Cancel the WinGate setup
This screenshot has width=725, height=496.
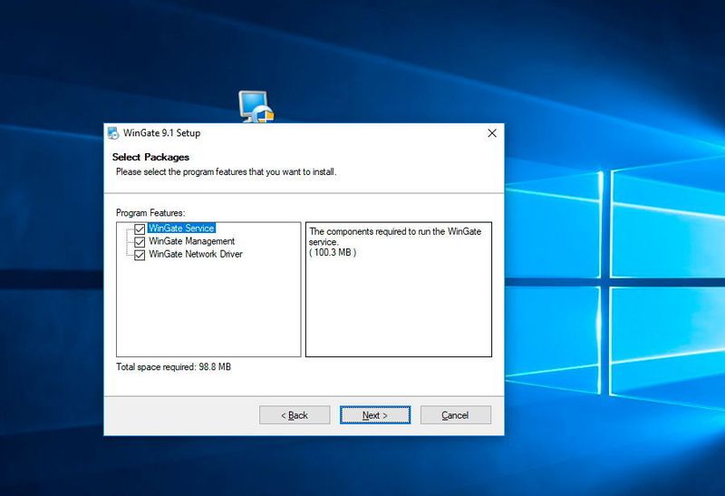[x=456, y=415]
